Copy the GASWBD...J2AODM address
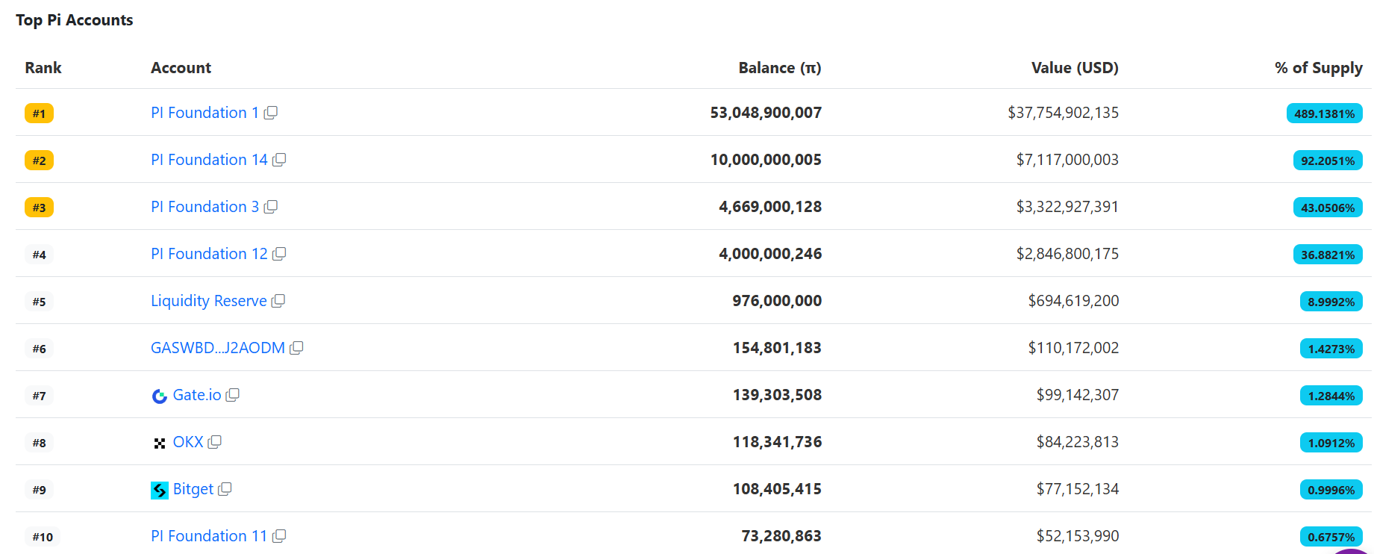1374x554 pixels. 296,348
